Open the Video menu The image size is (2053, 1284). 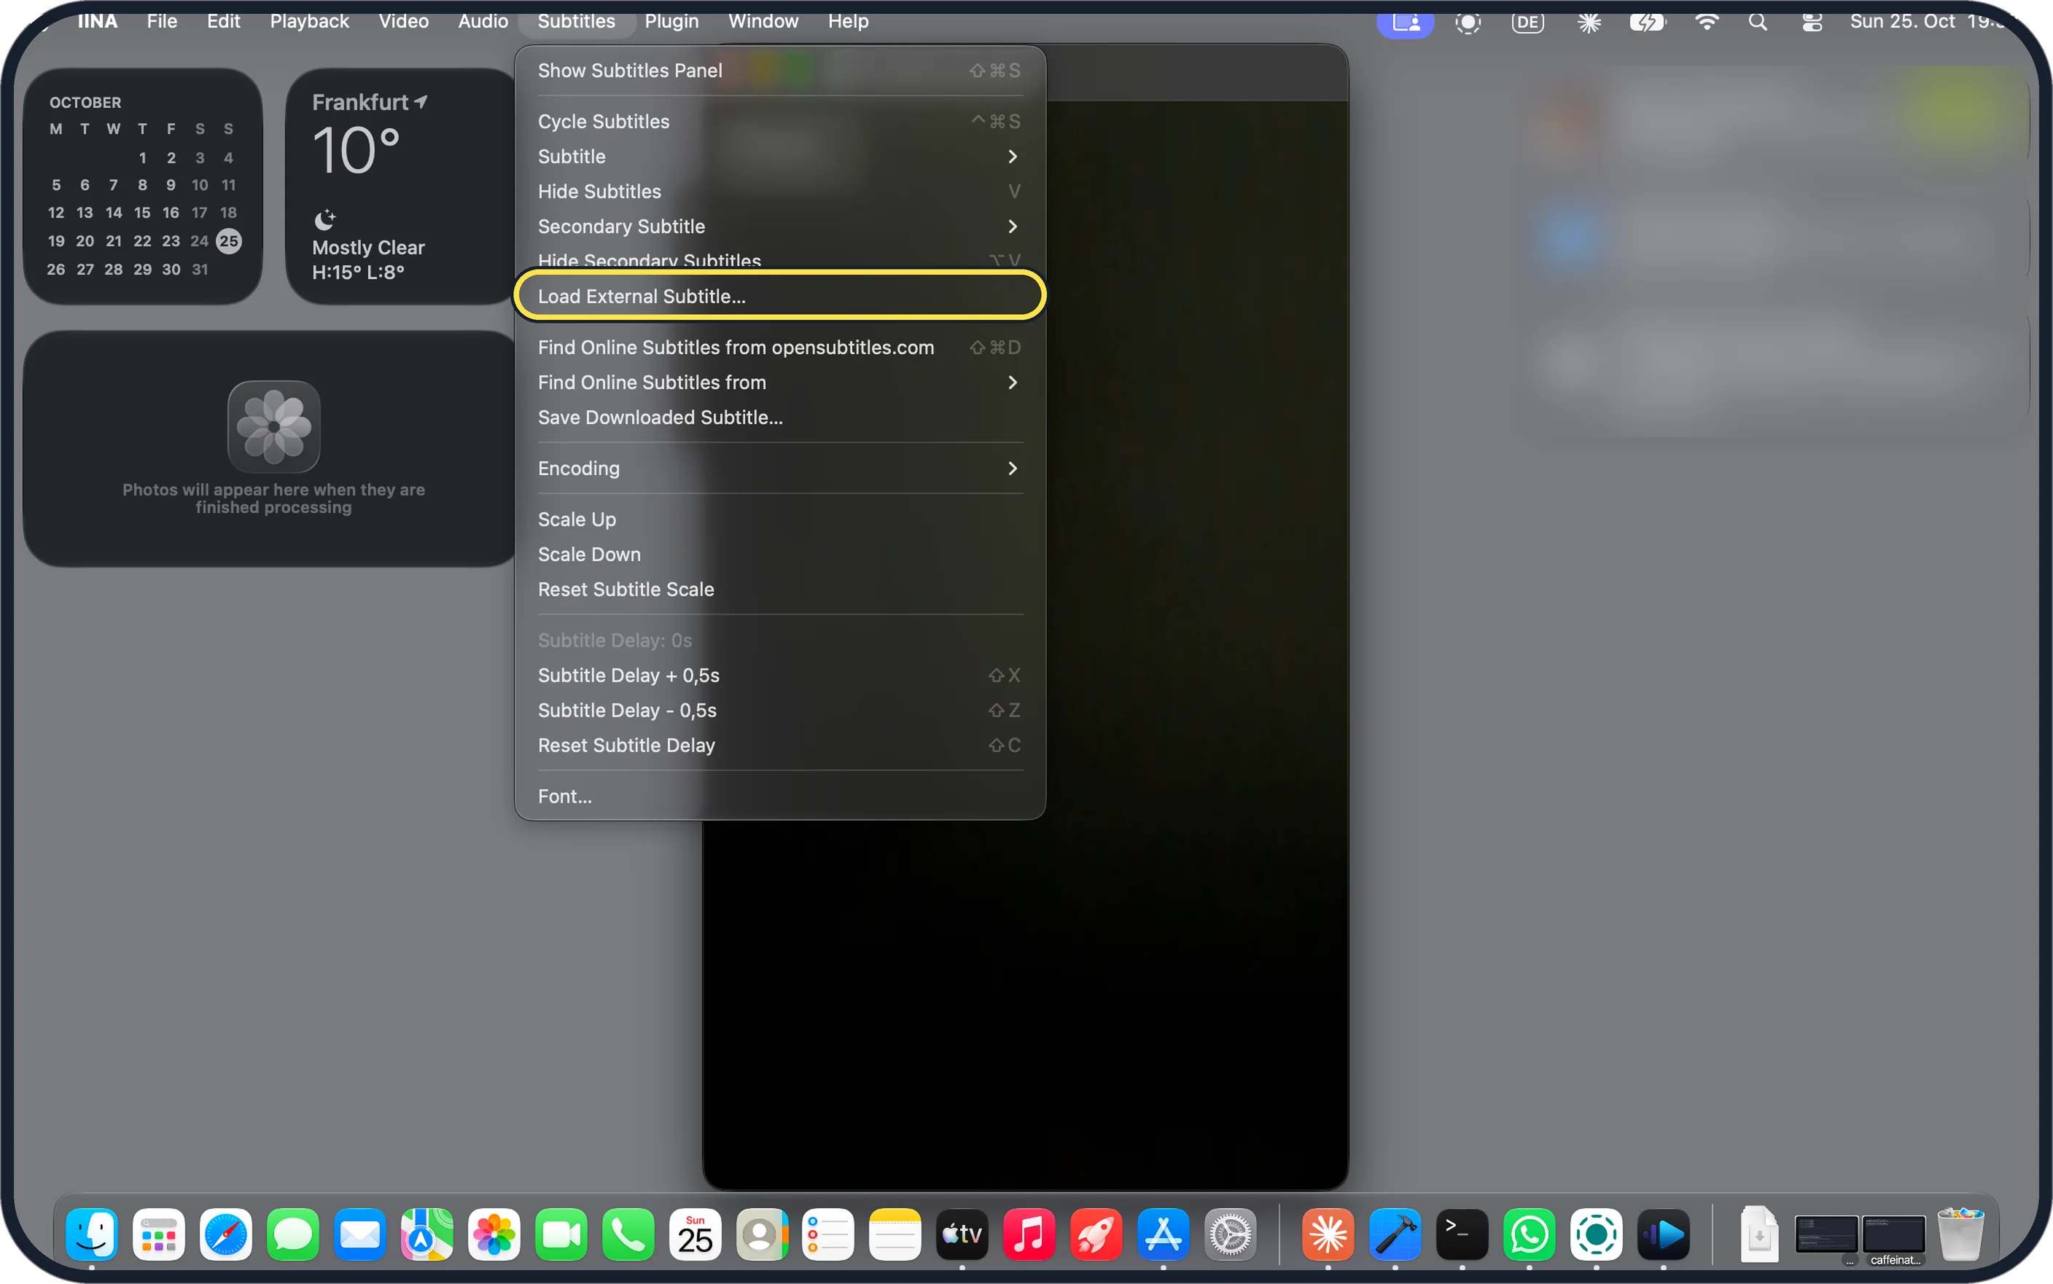403,21
